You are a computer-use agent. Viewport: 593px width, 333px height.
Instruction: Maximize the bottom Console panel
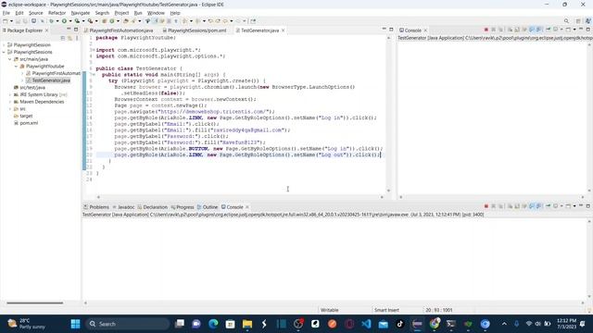pyautogui.click(x=588, y=206)
